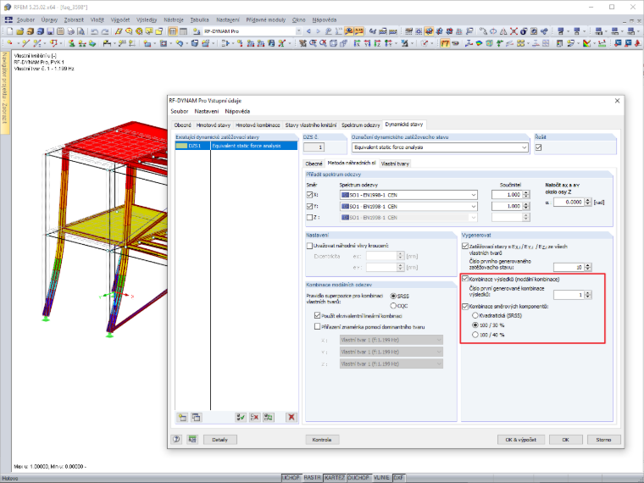Select the SRSS superposition radio button
Image resolution: width=644 pixels, height=483 pixels.
click(393, 296)
